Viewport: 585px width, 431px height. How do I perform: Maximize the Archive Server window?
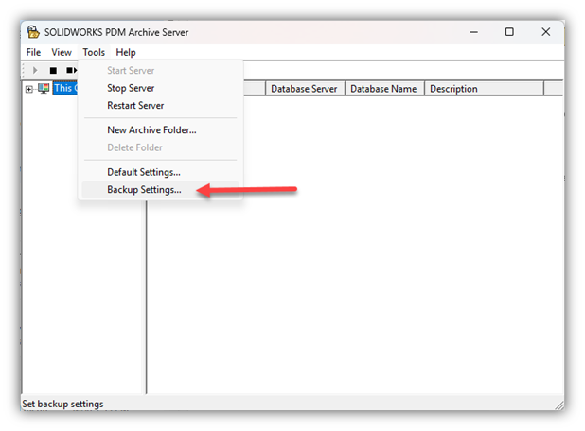(509, 32)
